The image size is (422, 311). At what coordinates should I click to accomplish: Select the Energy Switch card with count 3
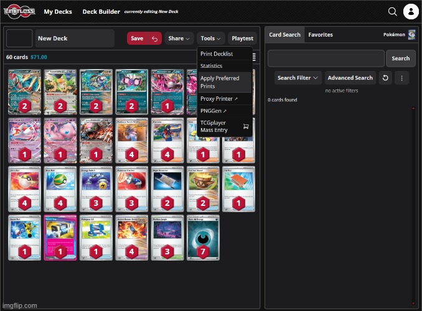point(96,189)
